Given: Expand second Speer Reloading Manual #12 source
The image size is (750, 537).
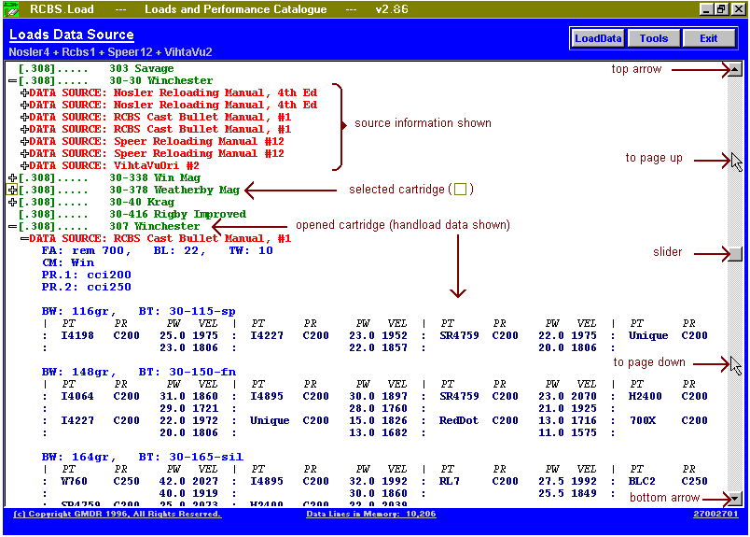Looking at the screenshot, I should [24, 154].
